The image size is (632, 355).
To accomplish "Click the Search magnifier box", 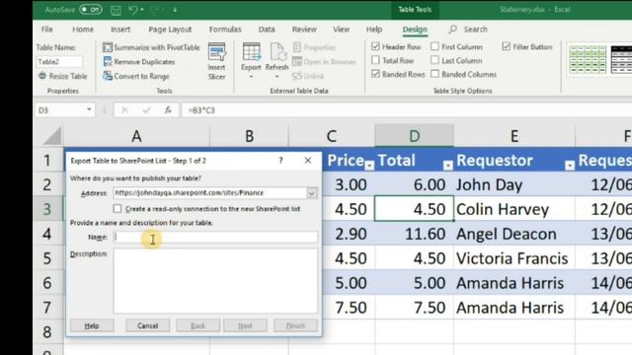I will tap(468, 29).
